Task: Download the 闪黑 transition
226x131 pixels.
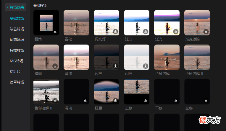Action: tap(115, 66)
